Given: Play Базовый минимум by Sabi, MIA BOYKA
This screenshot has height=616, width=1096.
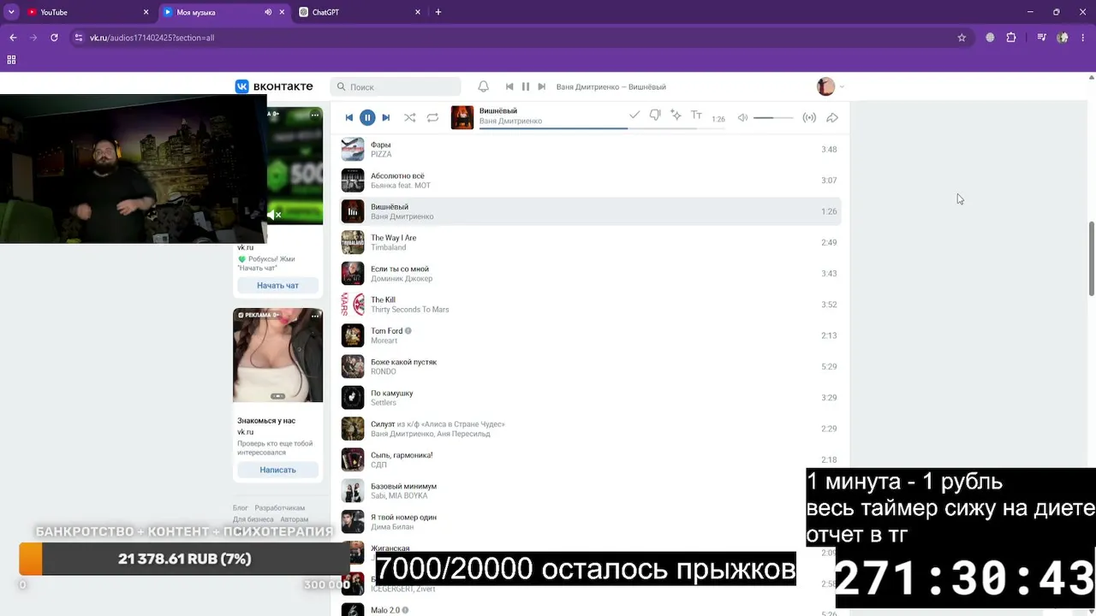Looking at the screenshot, I should point(589,490).
